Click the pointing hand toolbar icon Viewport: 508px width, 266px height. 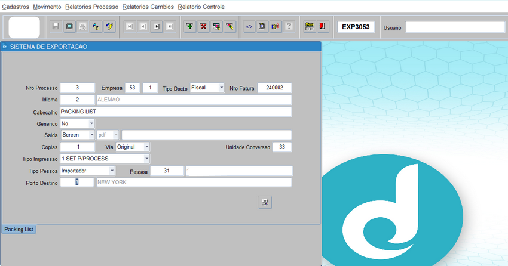tap(275, 26)
